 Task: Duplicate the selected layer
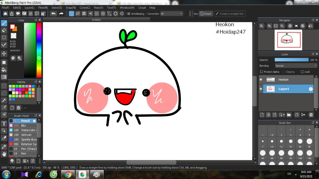click(x=297, y=115)
